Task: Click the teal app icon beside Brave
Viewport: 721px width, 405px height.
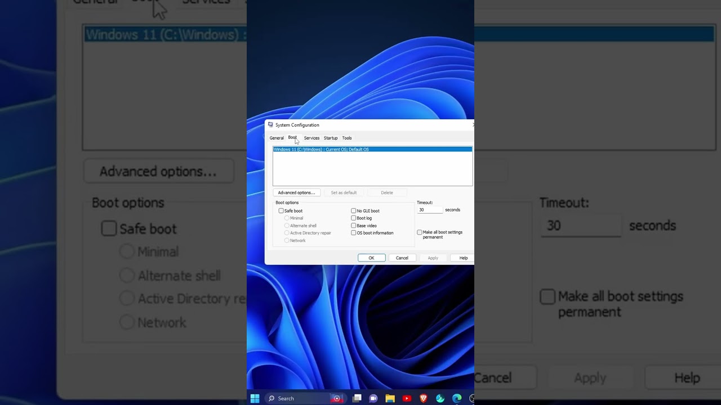Action: 440,398
